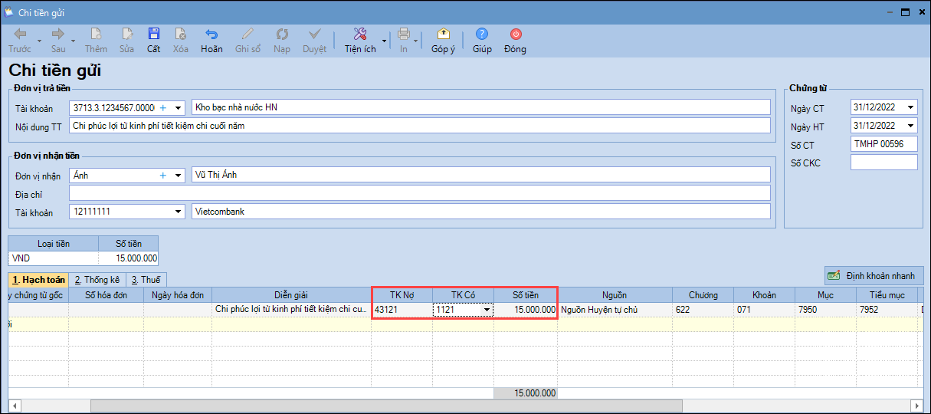Open the Ngày CT date dropdown
931x414 pixels.
pos(910,107)
